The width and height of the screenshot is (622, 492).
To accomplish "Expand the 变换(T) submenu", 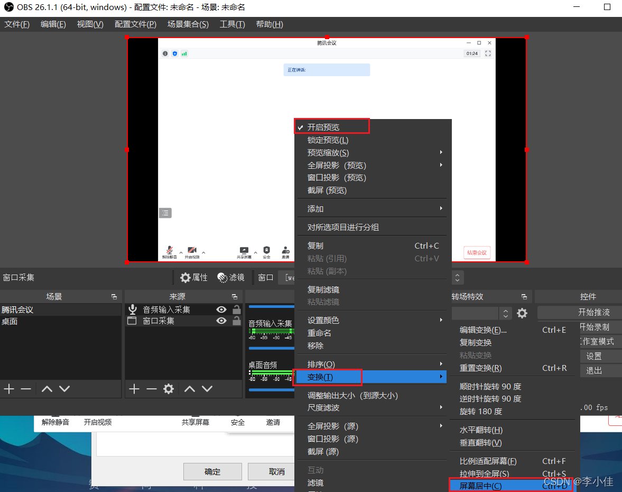I will (x=371, y=377).
